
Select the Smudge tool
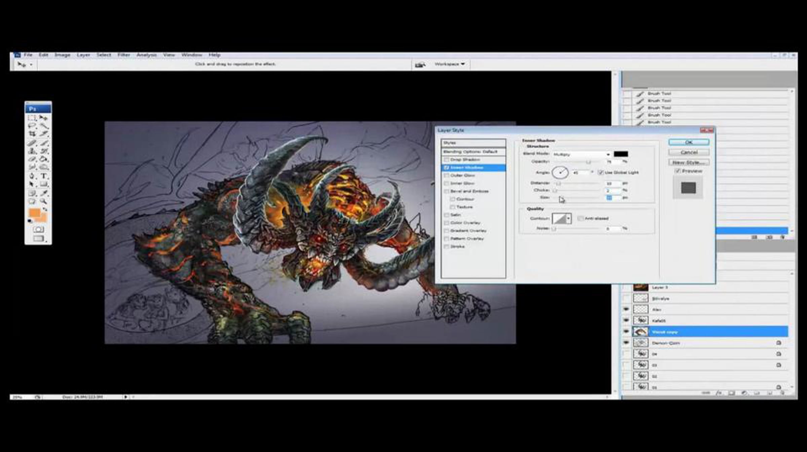(32, 167)
